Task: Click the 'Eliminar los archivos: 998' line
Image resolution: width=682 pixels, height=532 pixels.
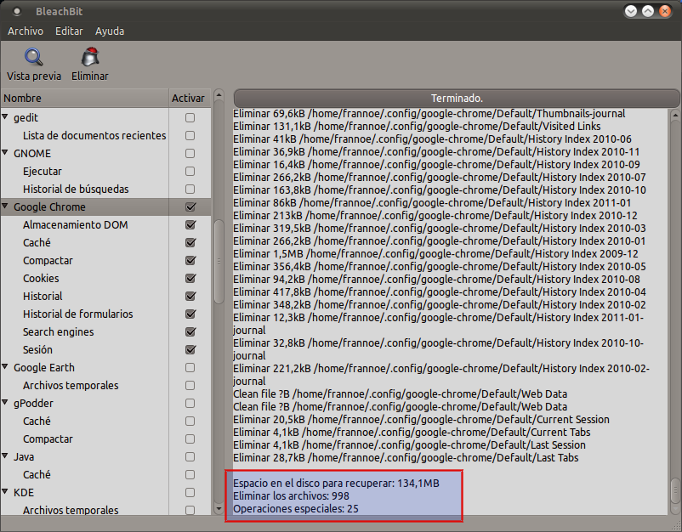Action: point(291,496)
